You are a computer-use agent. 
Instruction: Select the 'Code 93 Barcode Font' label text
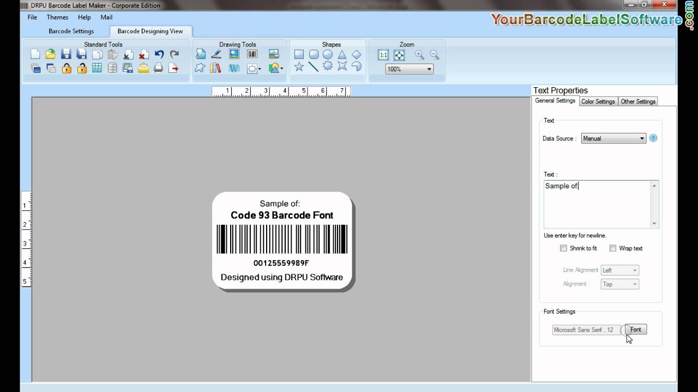tap(282, 215)
